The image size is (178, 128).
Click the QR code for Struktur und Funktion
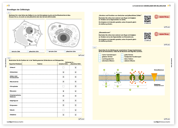click(148, 19)
